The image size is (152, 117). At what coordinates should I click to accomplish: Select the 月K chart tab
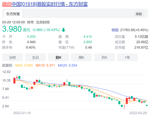(104, 57)
